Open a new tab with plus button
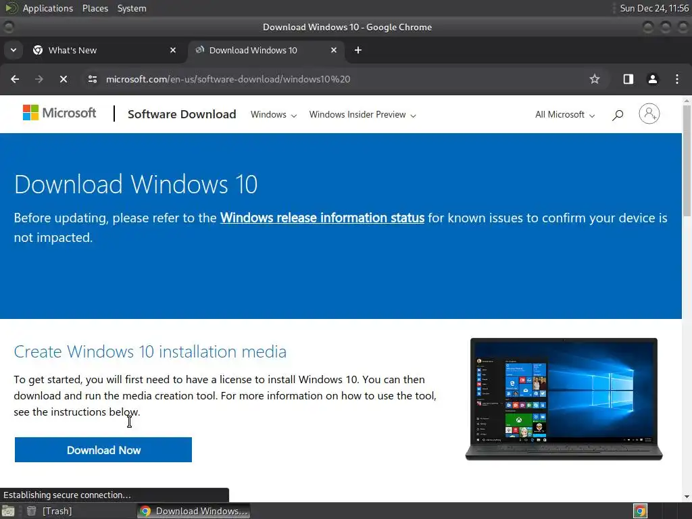692x519 pixels. pyautogui.click(x=358, y=50)
